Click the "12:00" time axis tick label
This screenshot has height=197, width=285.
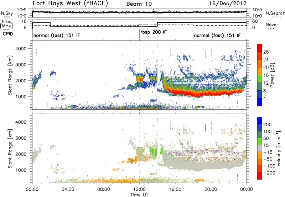[139, 190]
